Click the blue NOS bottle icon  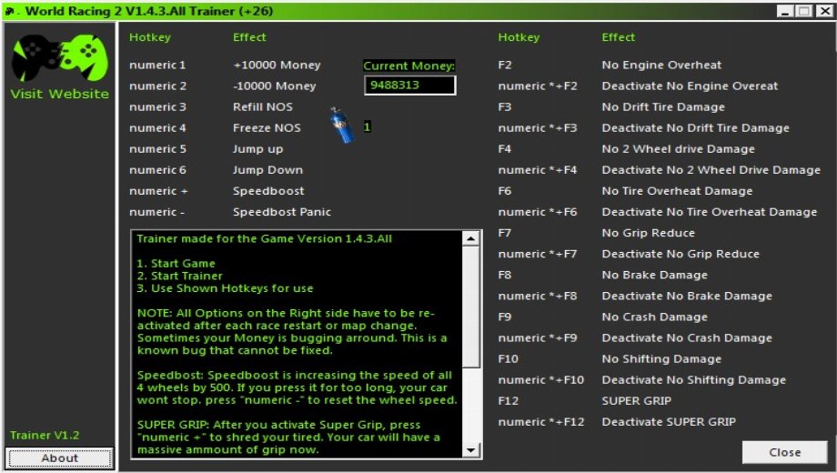click(341, 125)
